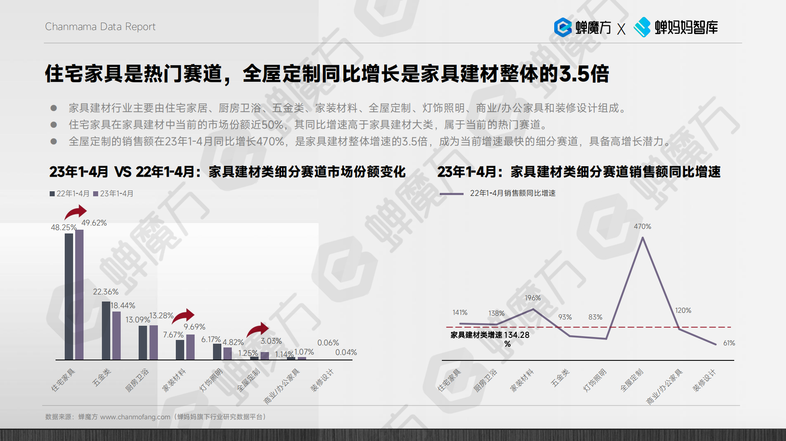Viewport: 786px width, 441px height.
Task: Click the 9.69% data label
Action: [195, 327]
